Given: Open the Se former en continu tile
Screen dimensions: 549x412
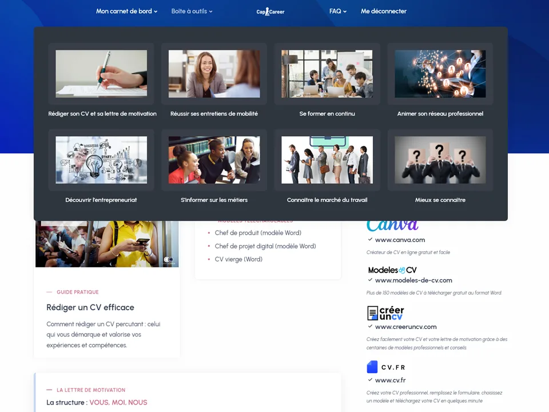Looking at the screenshot, I should coord(327,74).
